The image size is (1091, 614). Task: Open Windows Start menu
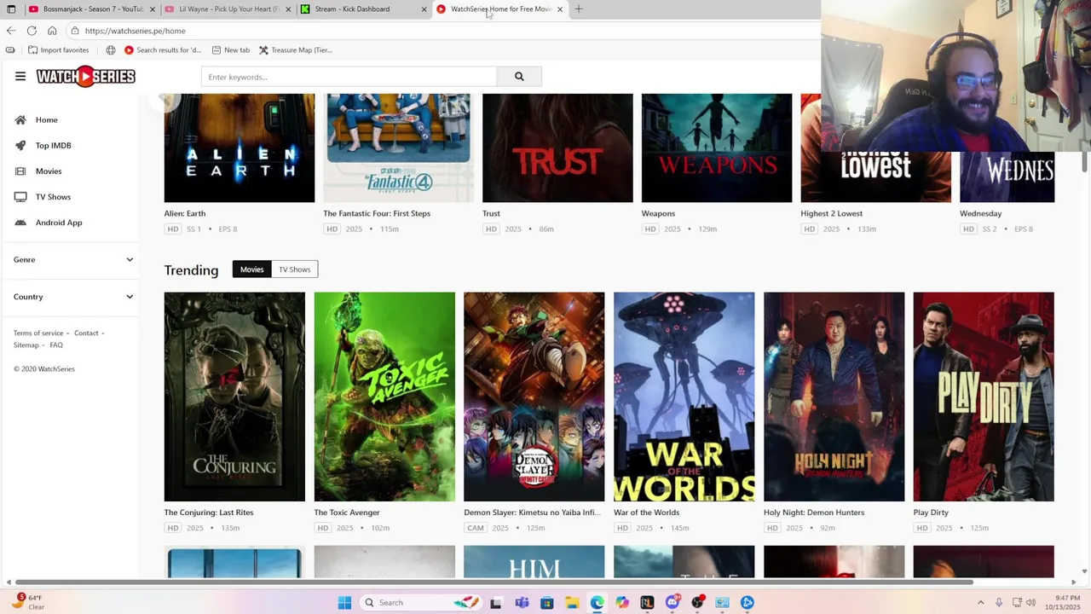[344, 603]
